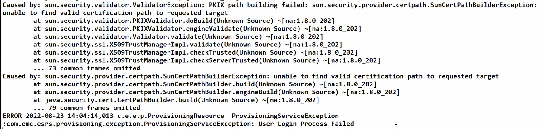The image size is (544, 129).
Task: Click the 'User Login Process Failed' message
Action: 306,124
